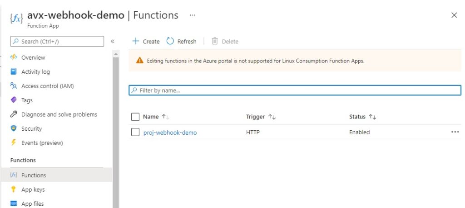This screenshot has height=208, width=465.
Task: Click the Security shield icon
Action: click(x=14, y=128)
